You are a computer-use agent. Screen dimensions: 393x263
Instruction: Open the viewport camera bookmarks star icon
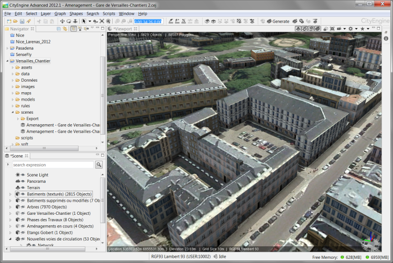click(x=362, y=29)
